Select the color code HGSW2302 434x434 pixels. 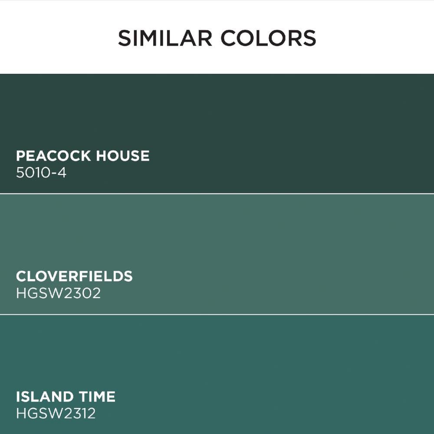coord(59,293)
